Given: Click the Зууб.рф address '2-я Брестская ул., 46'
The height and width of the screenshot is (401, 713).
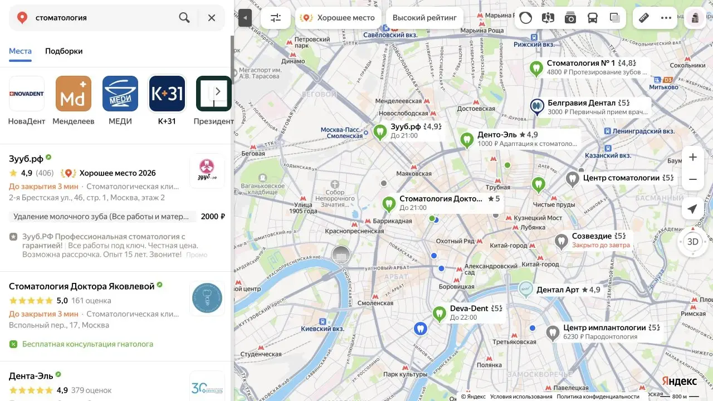Looking at the screenshot, I should [87, 198].
